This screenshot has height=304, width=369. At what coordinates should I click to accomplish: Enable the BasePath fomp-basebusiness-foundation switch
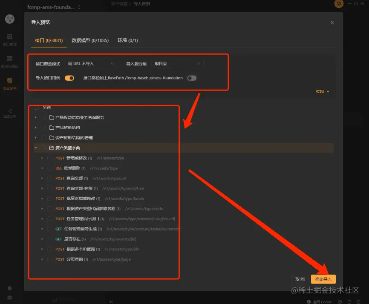pos(192,78)
